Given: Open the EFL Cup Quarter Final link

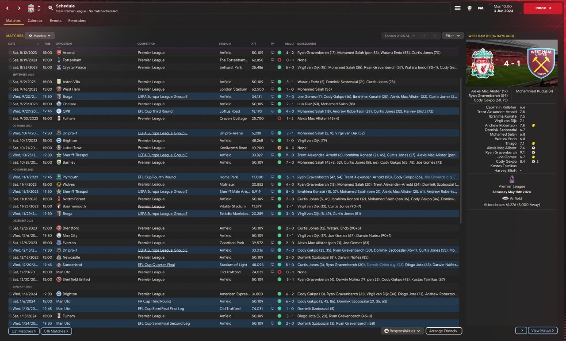Looking at the screenshot, I should 156,265.
